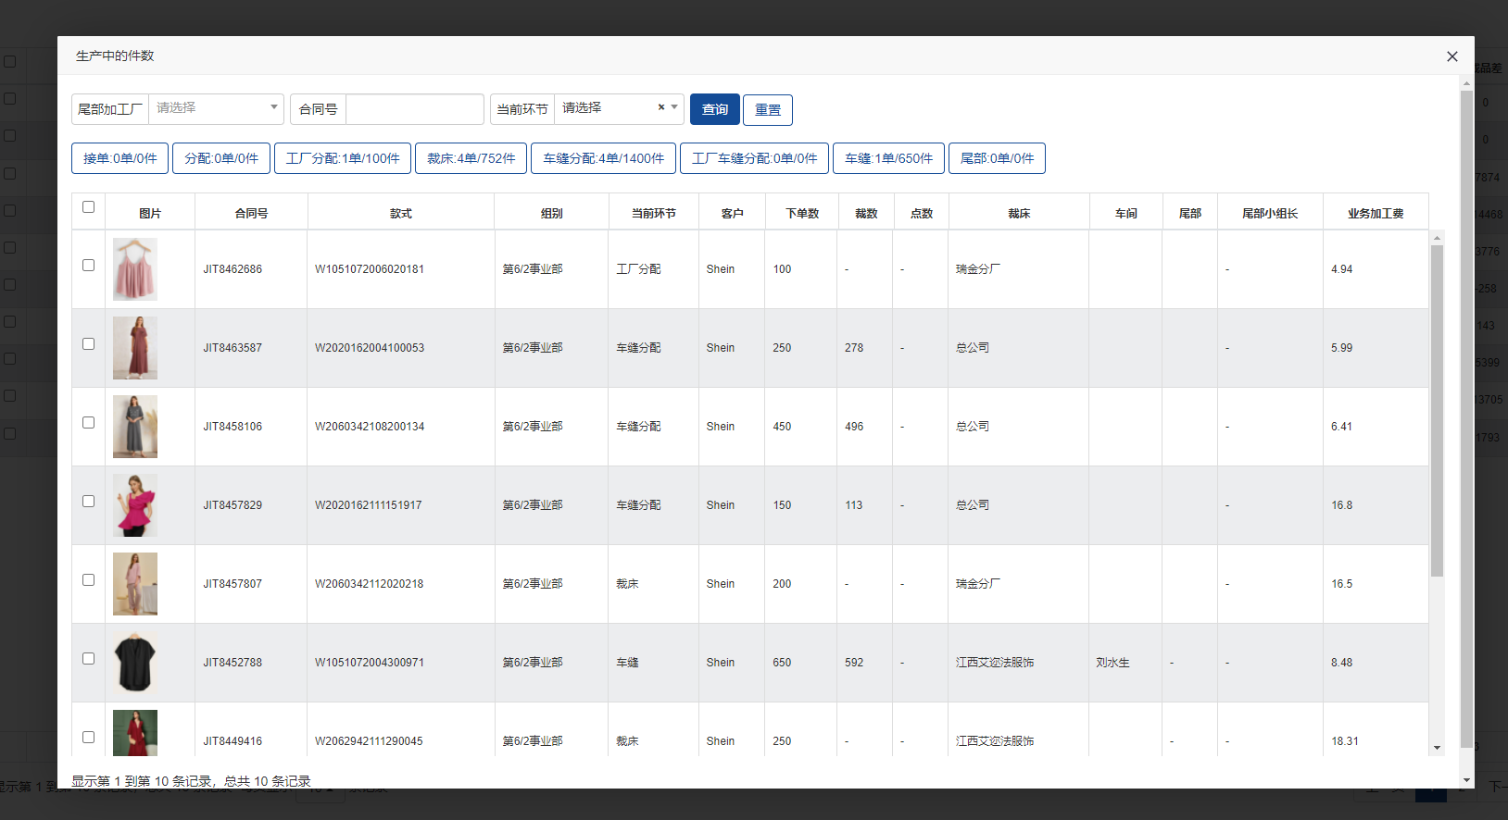The image size is (1508, 820).
Task: Select the 车缝分配:4单/1400件 filter
Action: pyautogui.click(x=603, y=158)
